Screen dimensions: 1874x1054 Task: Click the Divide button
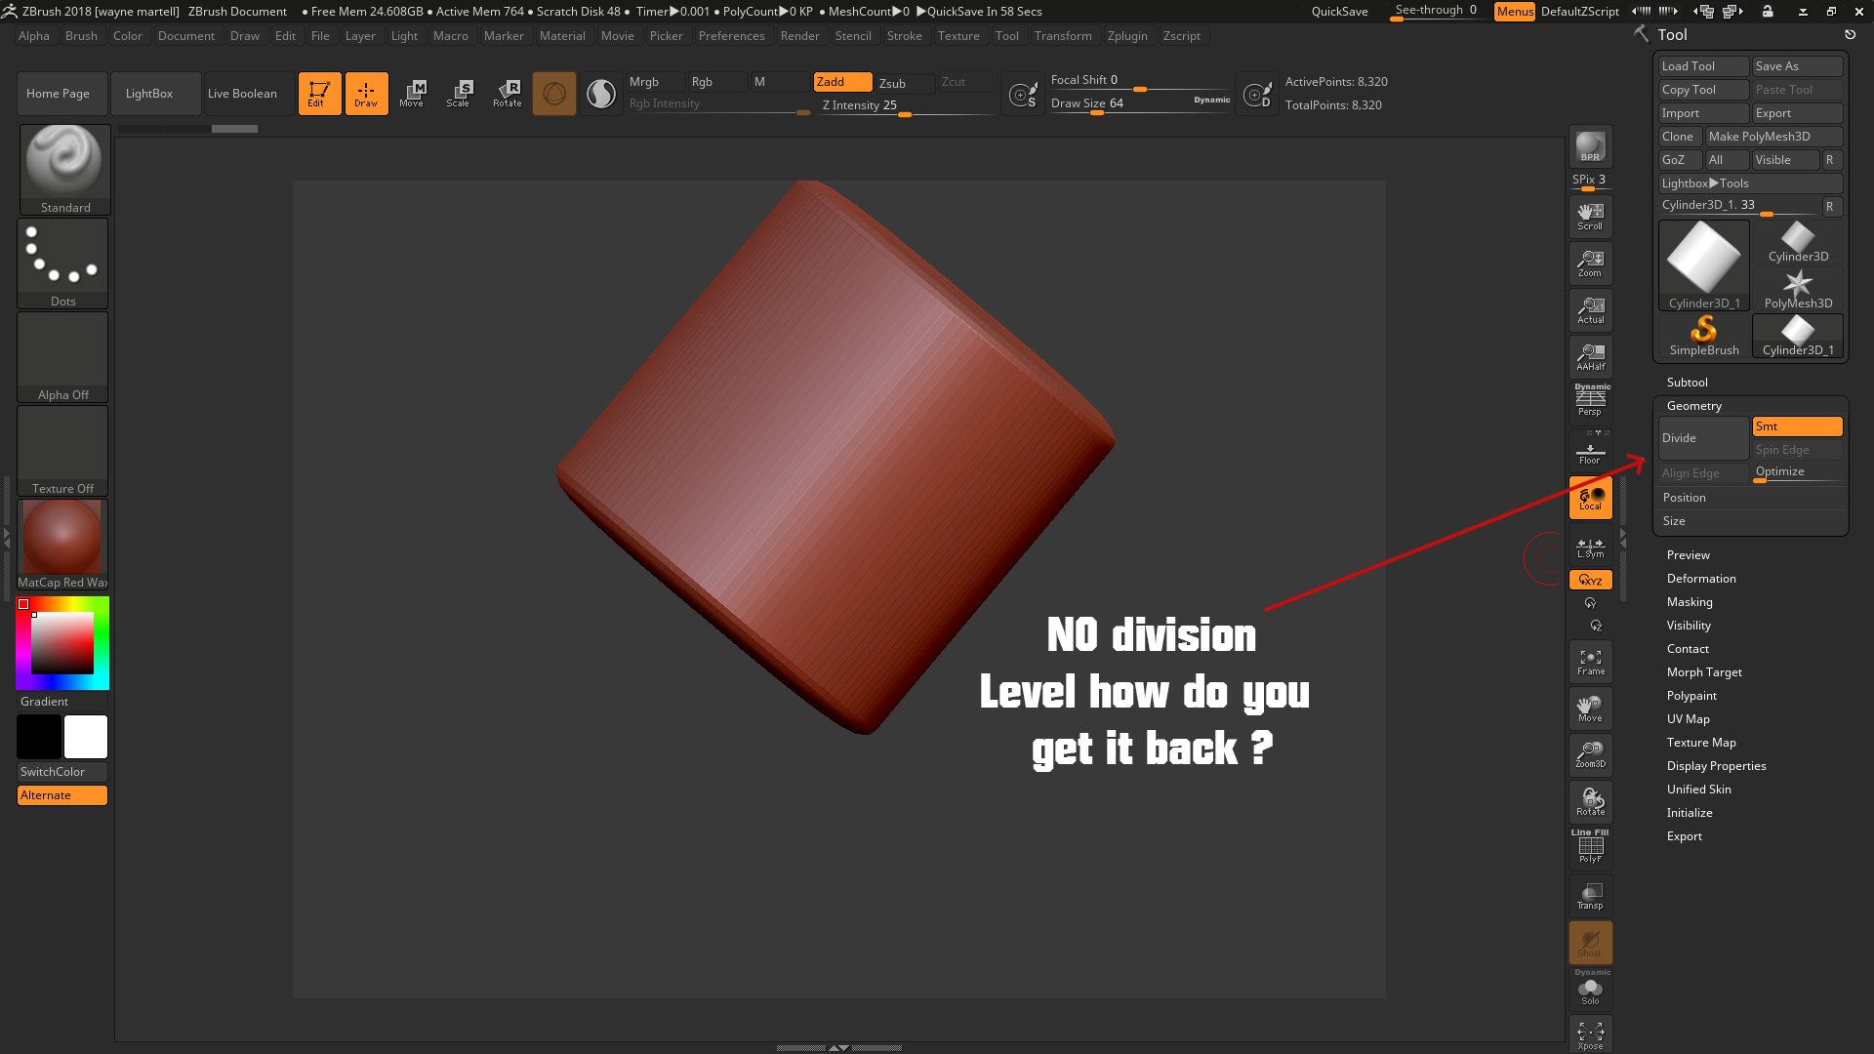click(x=1703, y=438)
